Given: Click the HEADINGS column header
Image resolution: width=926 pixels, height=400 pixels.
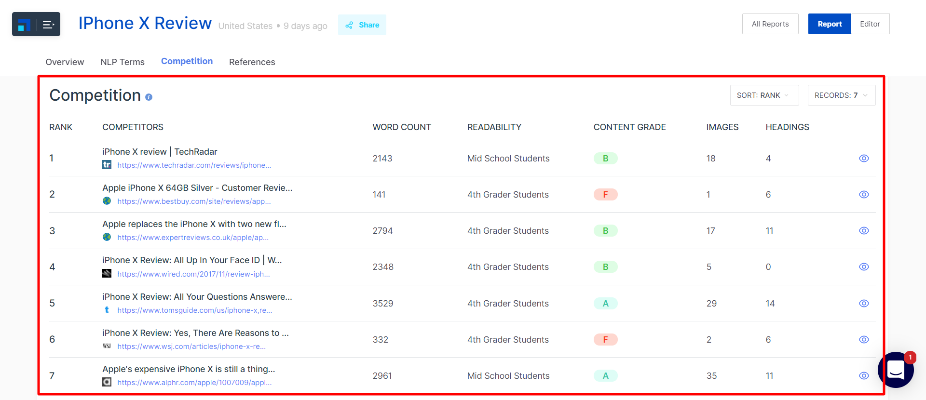Looking at the screenshot, I should pyautogui.click(x=788, y=127).
